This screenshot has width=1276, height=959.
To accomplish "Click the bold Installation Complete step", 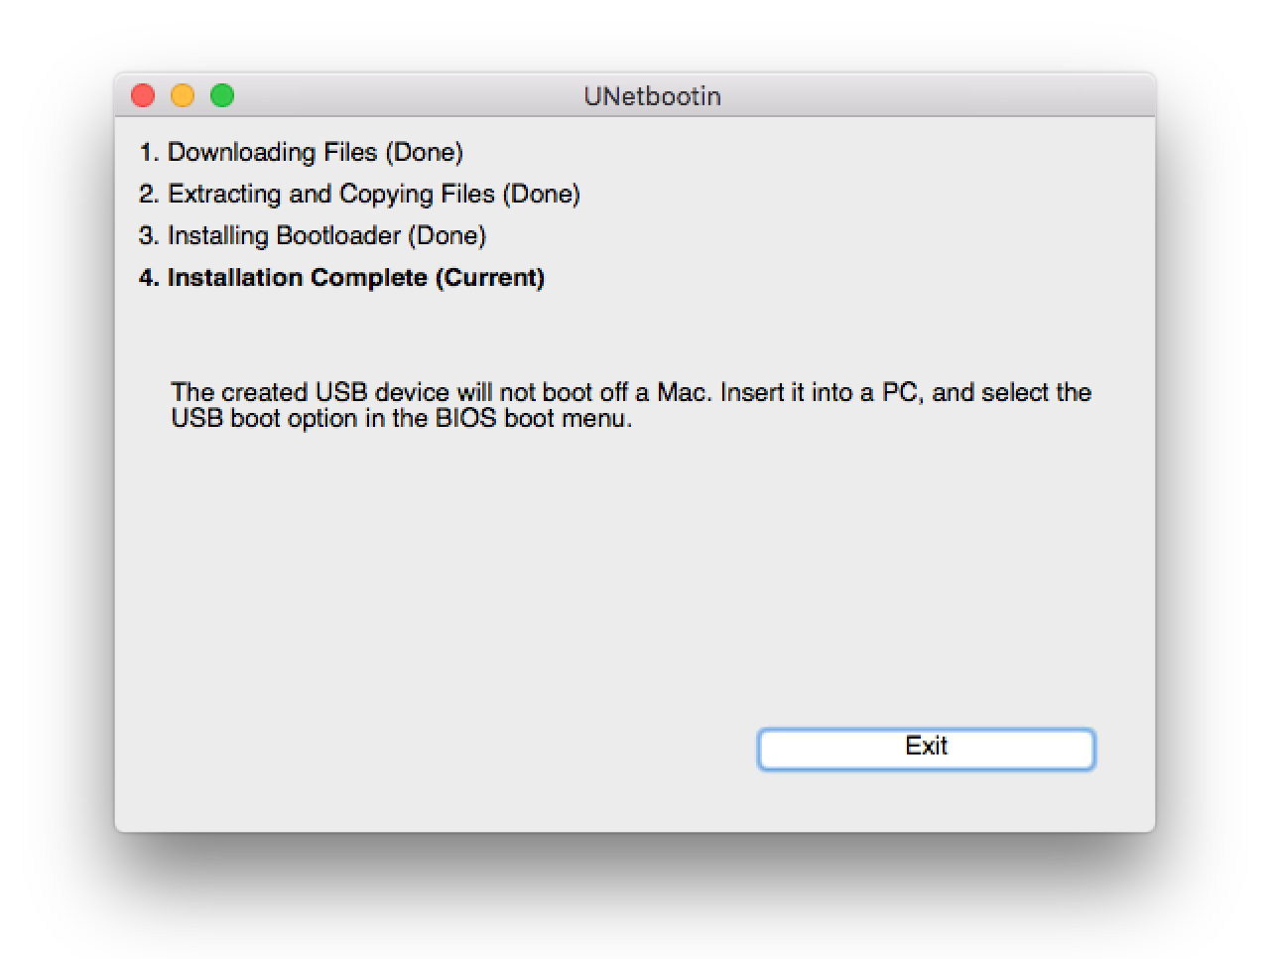I will [298, 277].
